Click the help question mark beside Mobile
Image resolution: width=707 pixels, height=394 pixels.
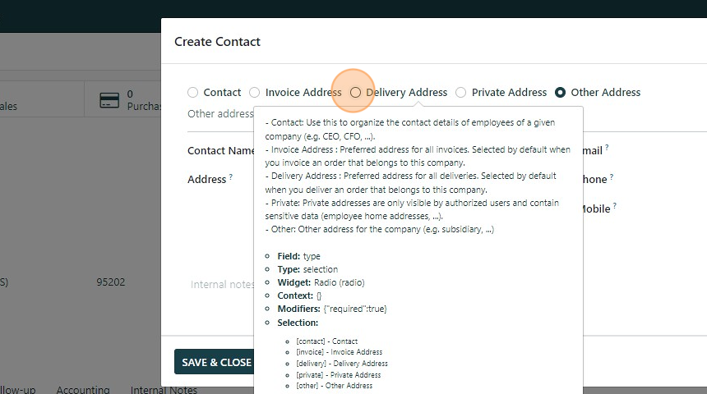(x=615, y=206)
